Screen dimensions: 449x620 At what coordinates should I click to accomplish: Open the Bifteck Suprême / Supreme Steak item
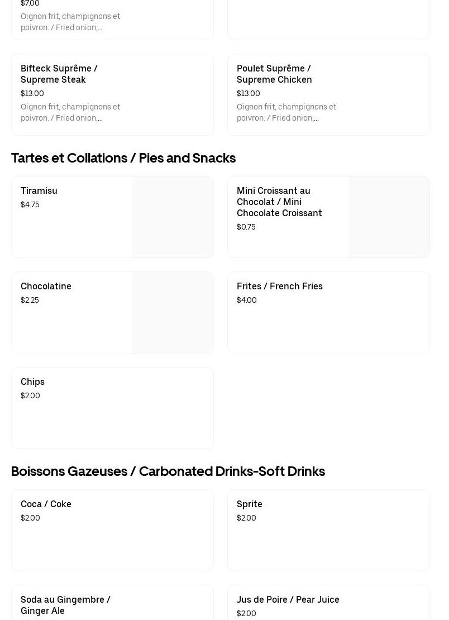click(x=59, y=74)
